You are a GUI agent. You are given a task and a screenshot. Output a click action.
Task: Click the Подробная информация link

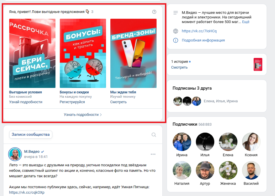pos(203,40)
